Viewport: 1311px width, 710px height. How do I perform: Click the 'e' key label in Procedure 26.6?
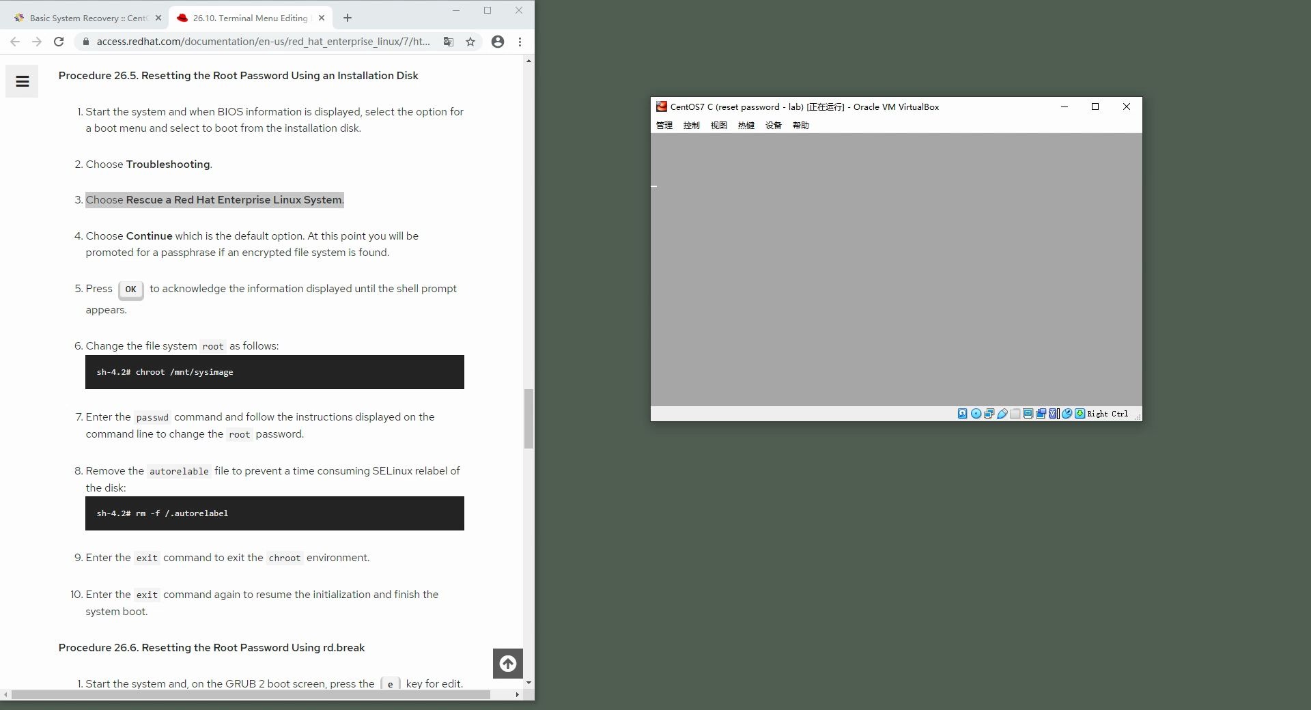[x=390, y=684]
